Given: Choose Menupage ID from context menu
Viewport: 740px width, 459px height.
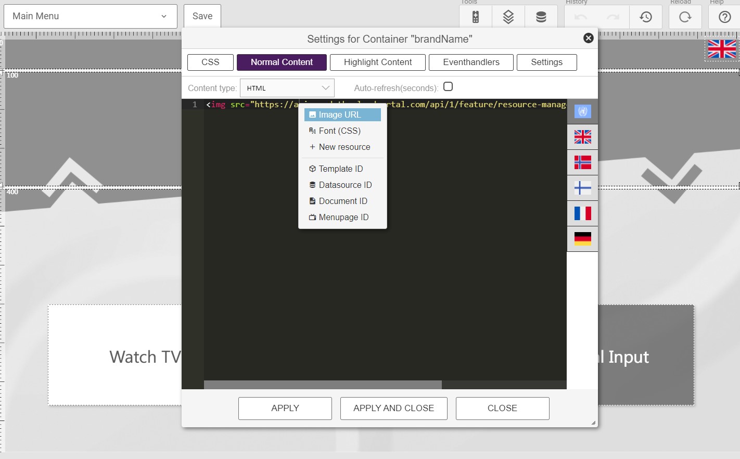Looking at the screenshot, I should click(x=342, y=217).
